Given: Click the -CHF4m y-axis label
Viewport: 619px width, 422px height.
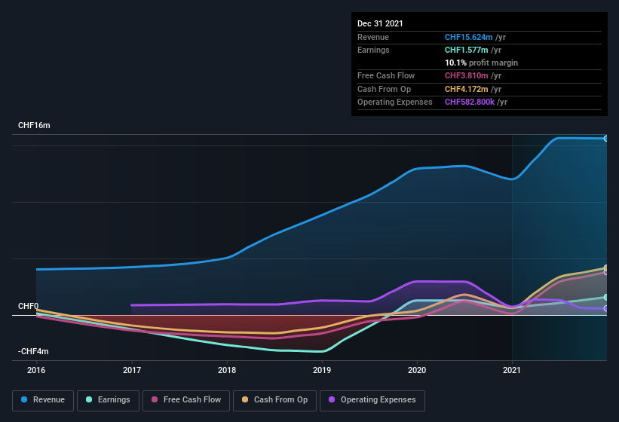Looking at the screenshot, I should coord(33,351).
